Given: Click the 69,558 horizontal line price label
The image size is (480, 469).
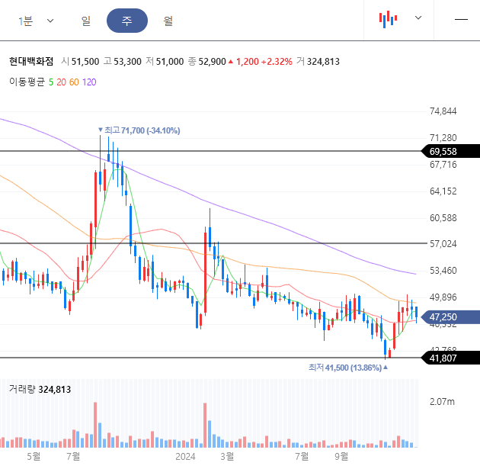Looking at the screenshot, I should 450,151.
